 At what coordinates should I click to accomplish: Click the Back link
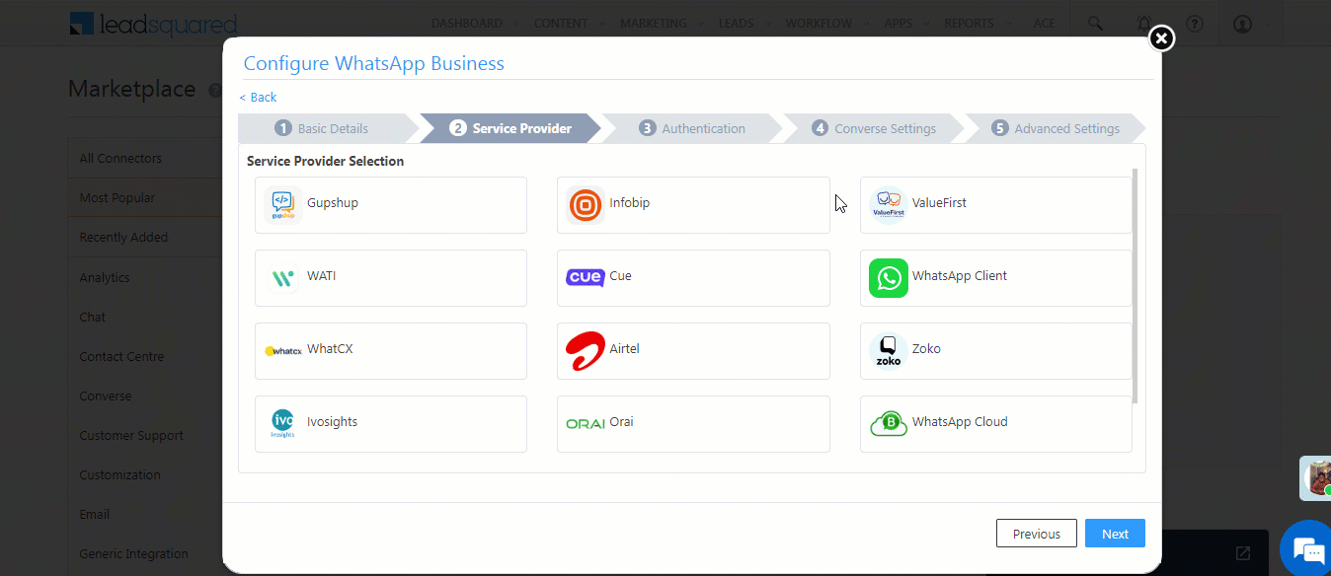tap(258, 97)
